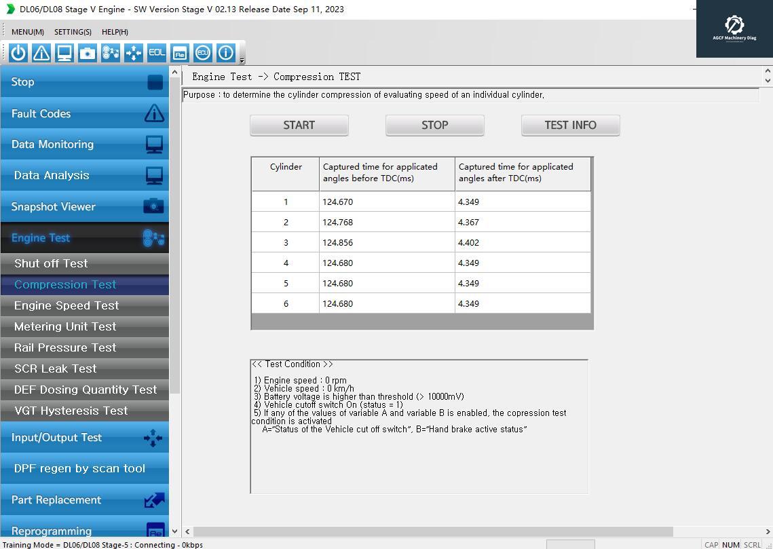Collapse the Engine Test sidebar section
The width and height of the screenshot is (773, 549).
(84, 238)
